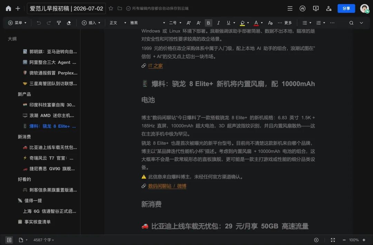The height and width of the screenshot is (245, 373).
Task: Click the play icon in the status bar
Action: (316, 240)
